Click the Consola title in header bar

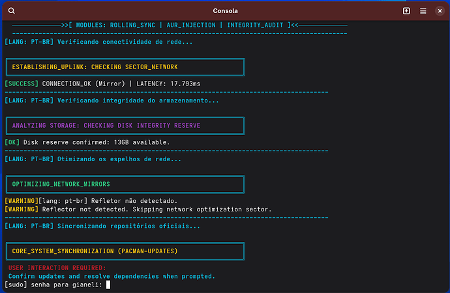click(x=225, y=11)
